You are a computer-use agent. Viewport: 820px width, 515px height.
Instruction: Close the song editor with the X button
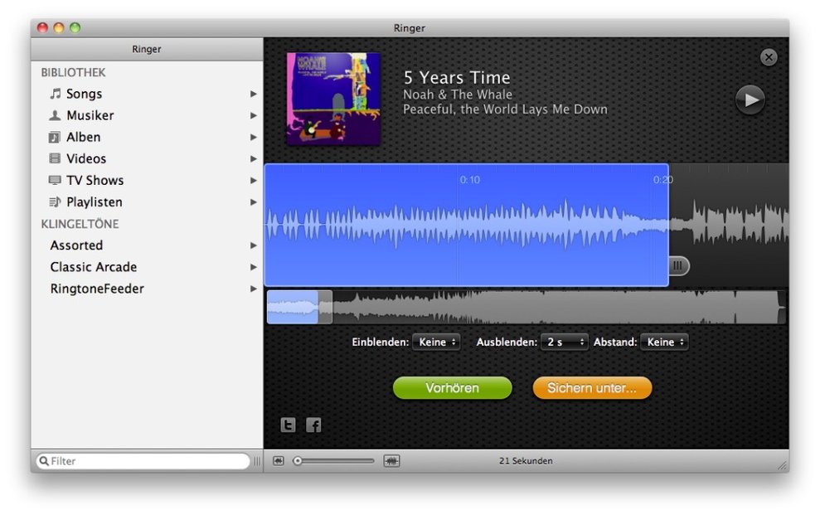769,57
